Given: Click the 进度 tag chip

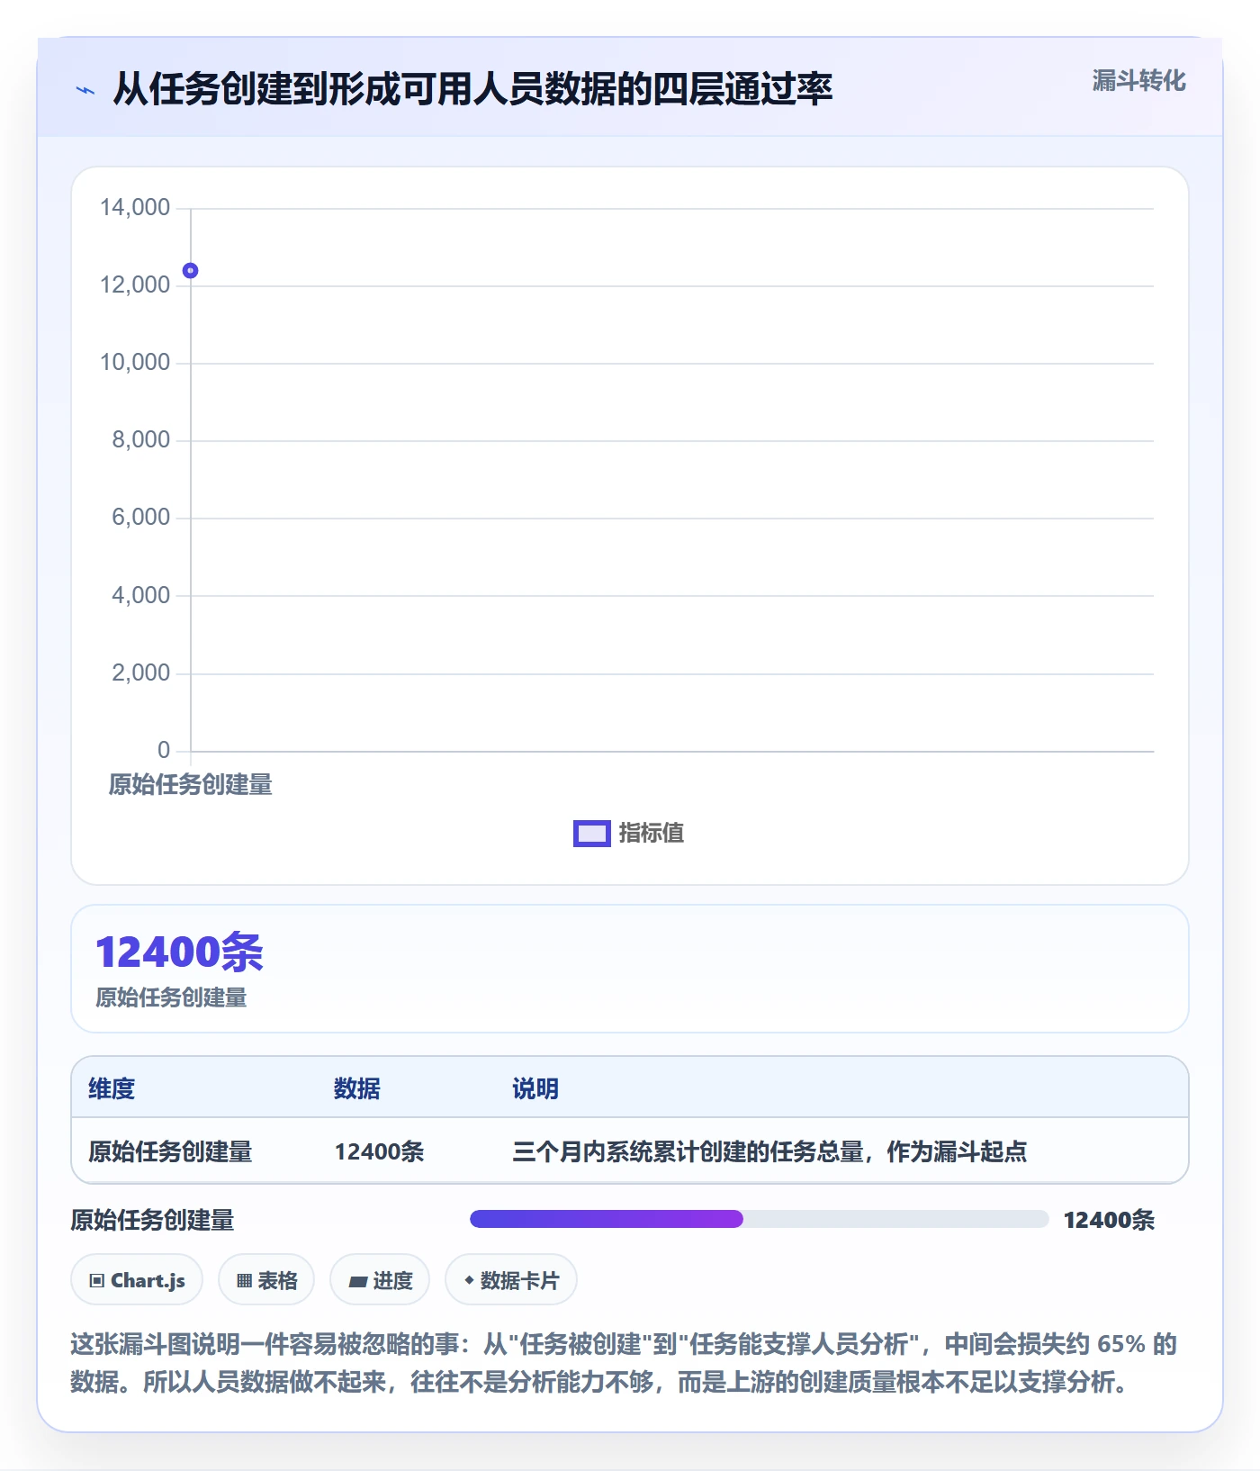Looking at the screenshot, I should (380, 1280).
